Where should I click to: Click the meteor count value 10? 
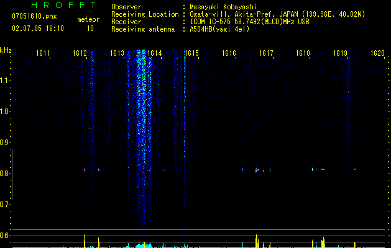[x=90, y=29]
